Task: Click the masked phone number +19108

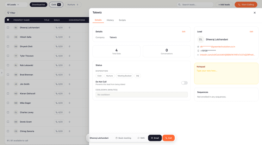Action: tap(208, 51)
